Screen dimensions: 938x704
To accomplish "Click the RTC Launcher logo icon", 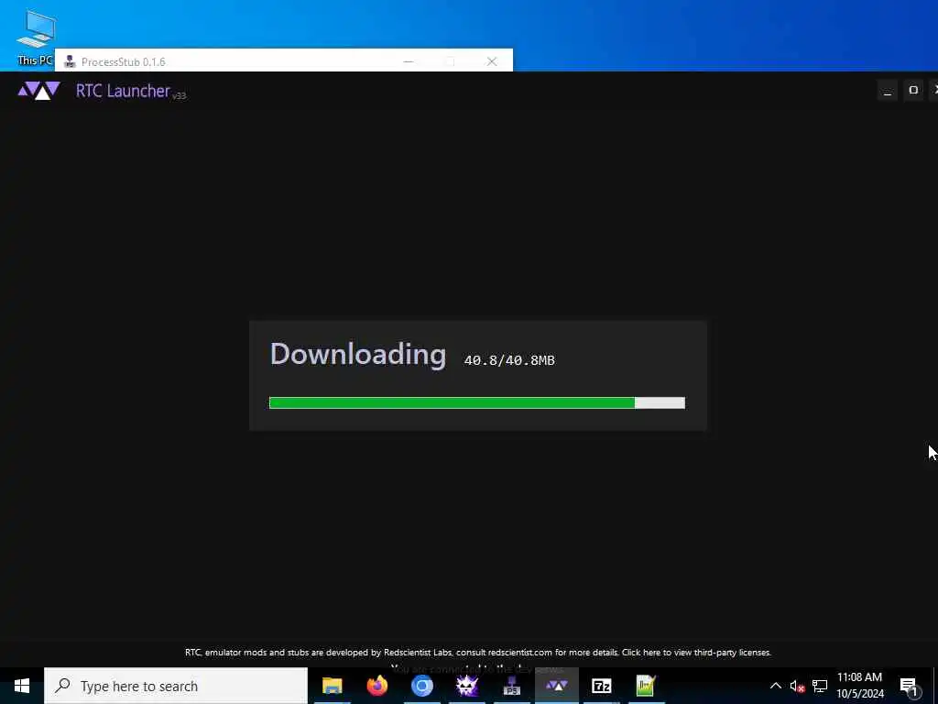I will click(x=38, y=91).
